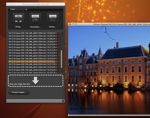Viewport: 150px width, 118px height.
Task: Preview IMG_6611 011 via its eye icon
Action: pyautogui.click(x=56, y=47)
